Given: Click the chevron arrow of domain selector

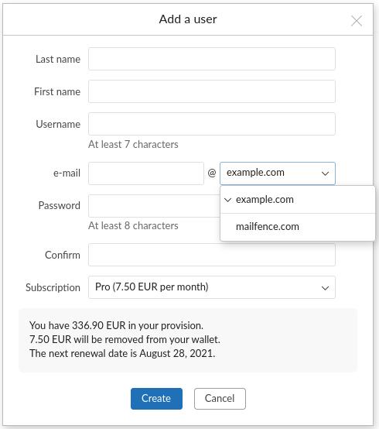Looking at the screenshot, I should tap(325, 173).
